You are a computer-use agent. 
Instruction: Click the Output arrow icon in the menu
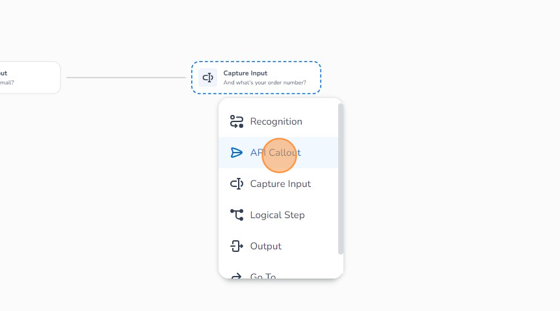(237, 246)
